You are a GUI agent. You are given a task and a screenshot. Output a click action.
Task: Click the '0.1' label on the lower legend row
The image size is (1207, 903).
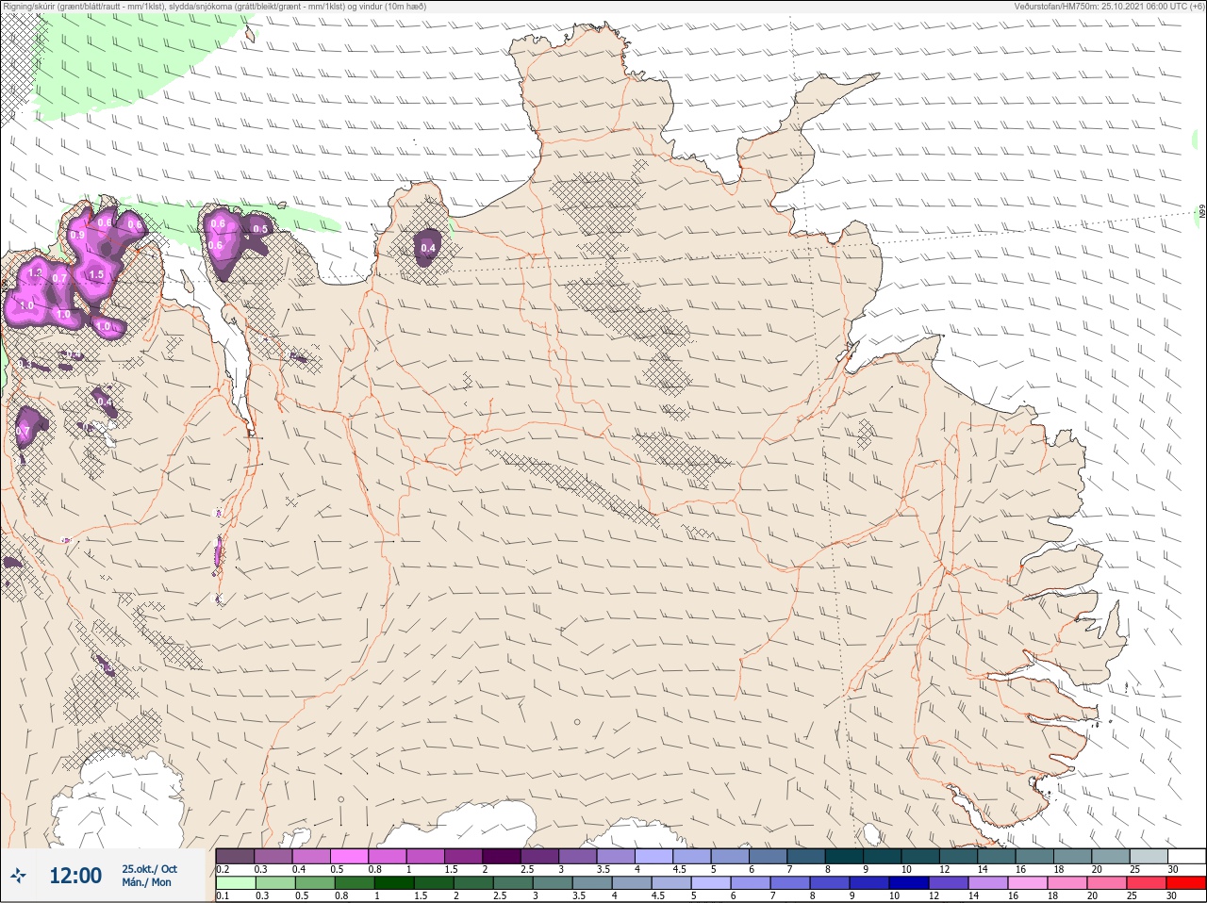click(223, 896)
